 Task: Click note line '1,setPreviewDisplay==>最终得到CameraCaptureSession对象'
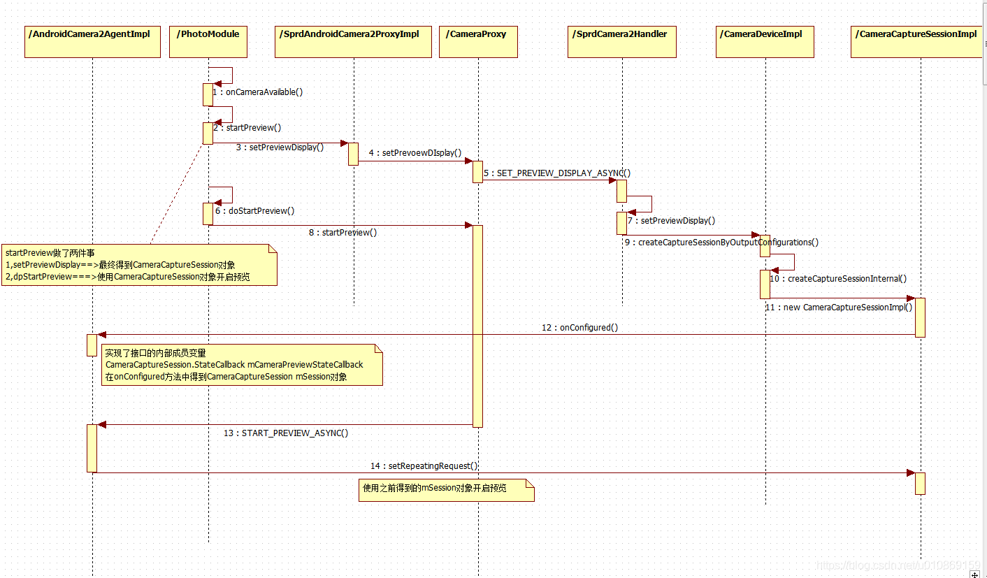(120, 265)
